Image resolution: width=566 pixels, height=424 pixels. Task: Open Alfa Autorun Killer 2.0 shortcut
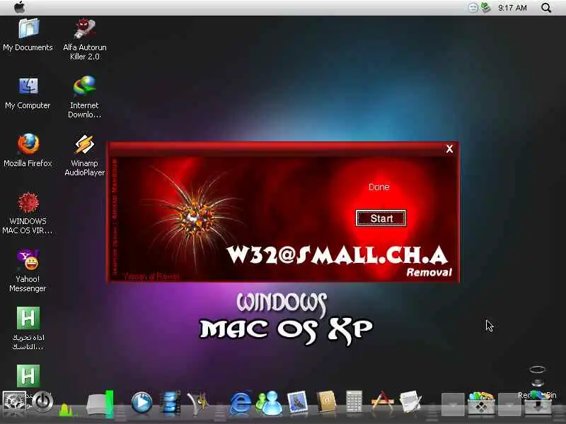tap(84, 40)
